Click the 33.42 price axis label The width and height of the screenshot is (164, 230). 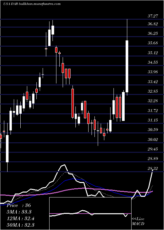pyautogui.click(x=153, y=81)
